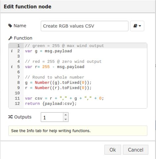Decrease Outputs count with down arrow
Screen dimensions: 156x159
pos(66,119)
